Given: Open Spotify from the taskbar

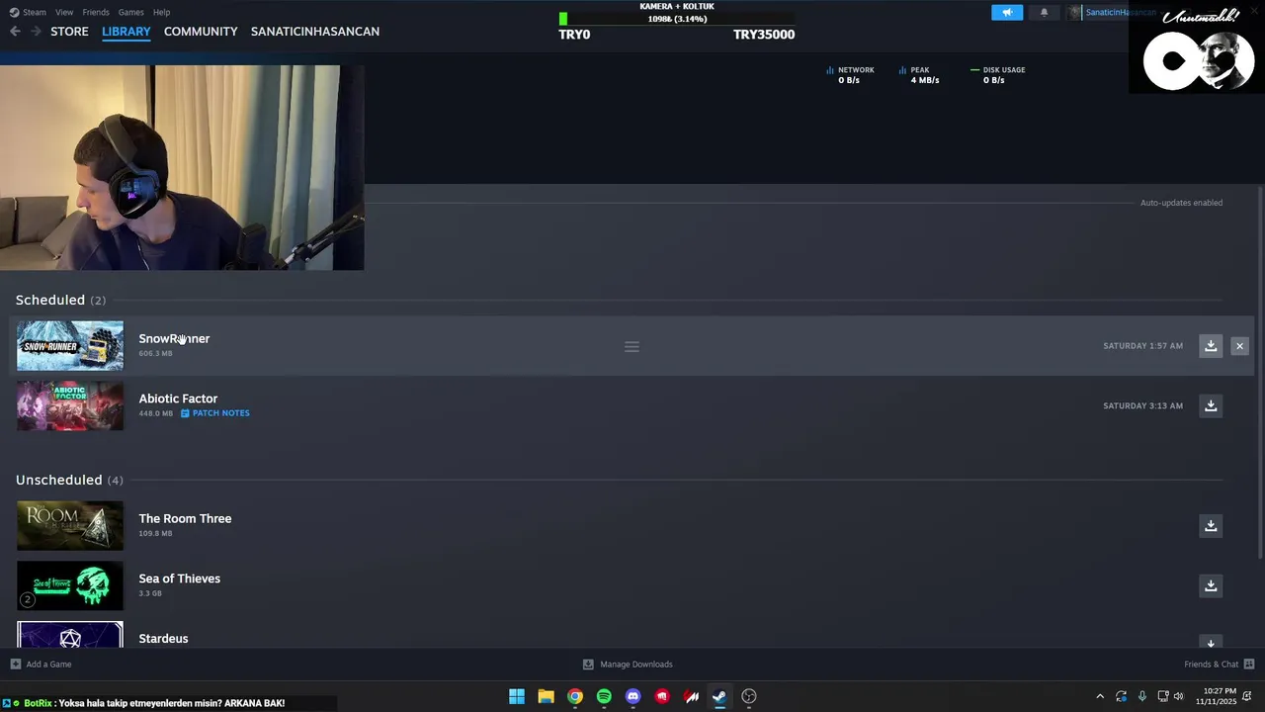Looking at the screenshot, I should [x=604, y=696].
